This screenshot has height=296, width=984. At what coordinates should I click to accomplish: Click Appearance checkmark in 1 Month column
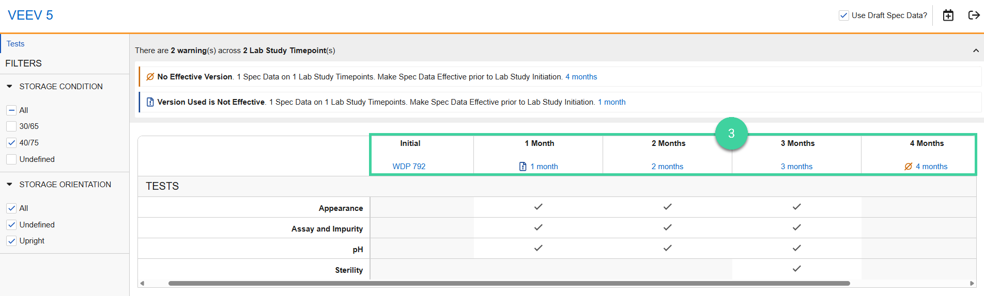[x=538, y=207]
